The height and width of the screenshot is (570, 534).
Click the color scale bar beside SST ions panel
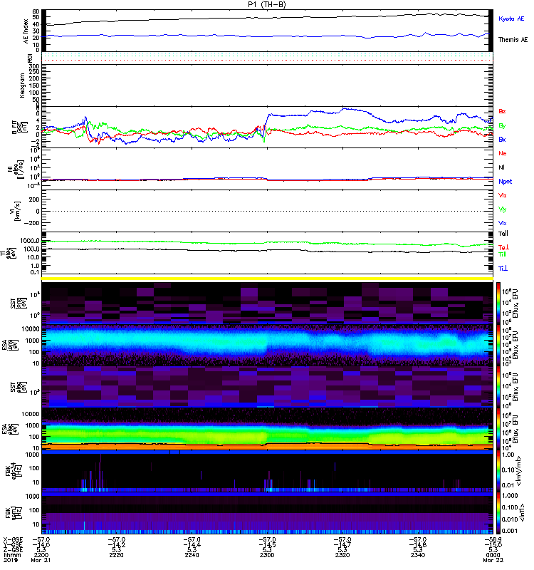point(498,303)
